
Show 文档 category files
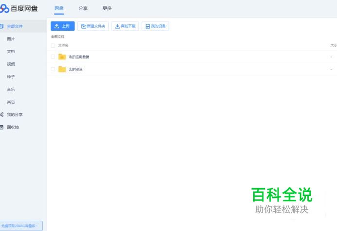[11, 51]
